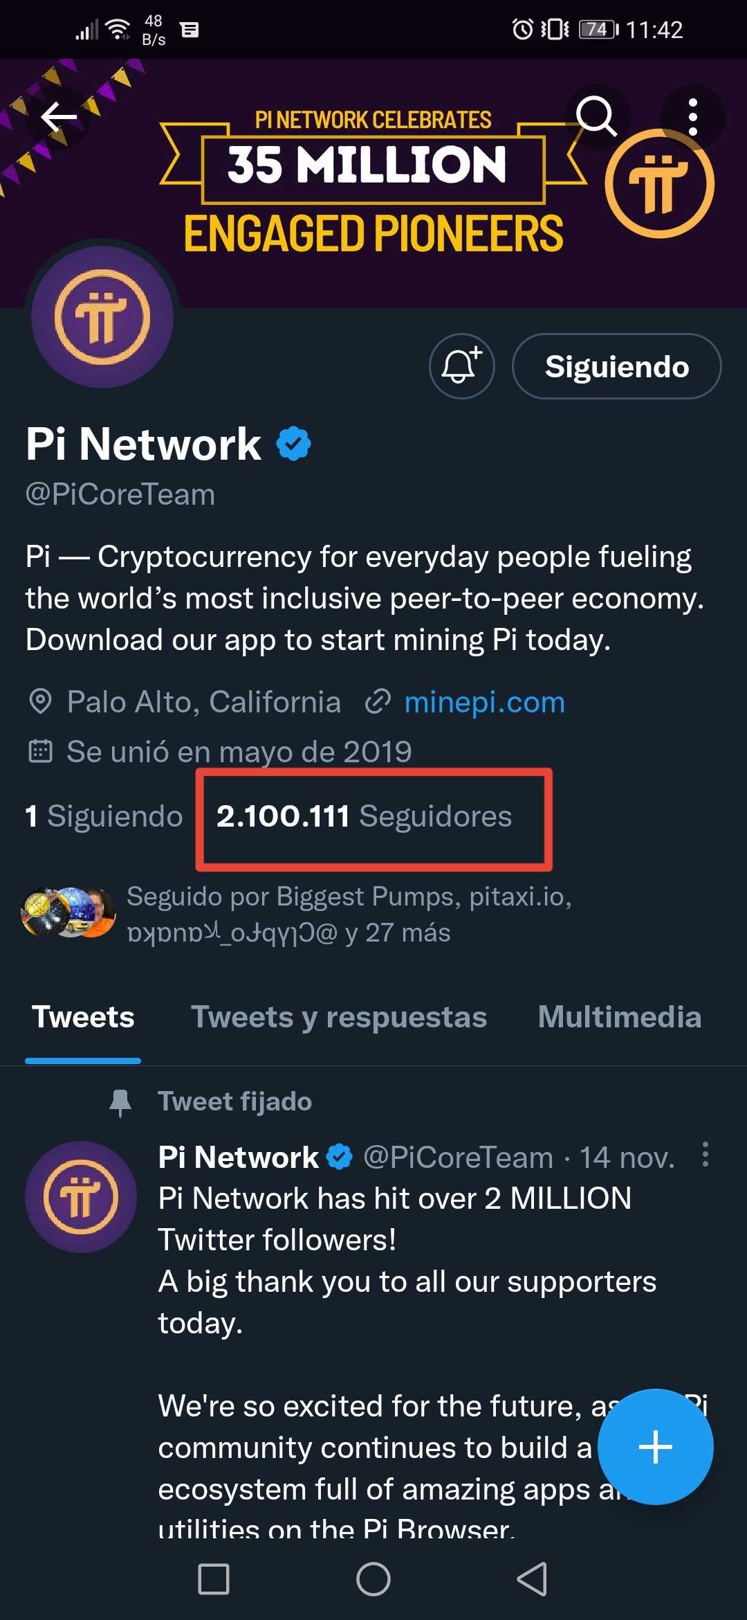Tap the Android recent apps square
Viewport: 747px width, 1620px height.
tap(214, 1579)
